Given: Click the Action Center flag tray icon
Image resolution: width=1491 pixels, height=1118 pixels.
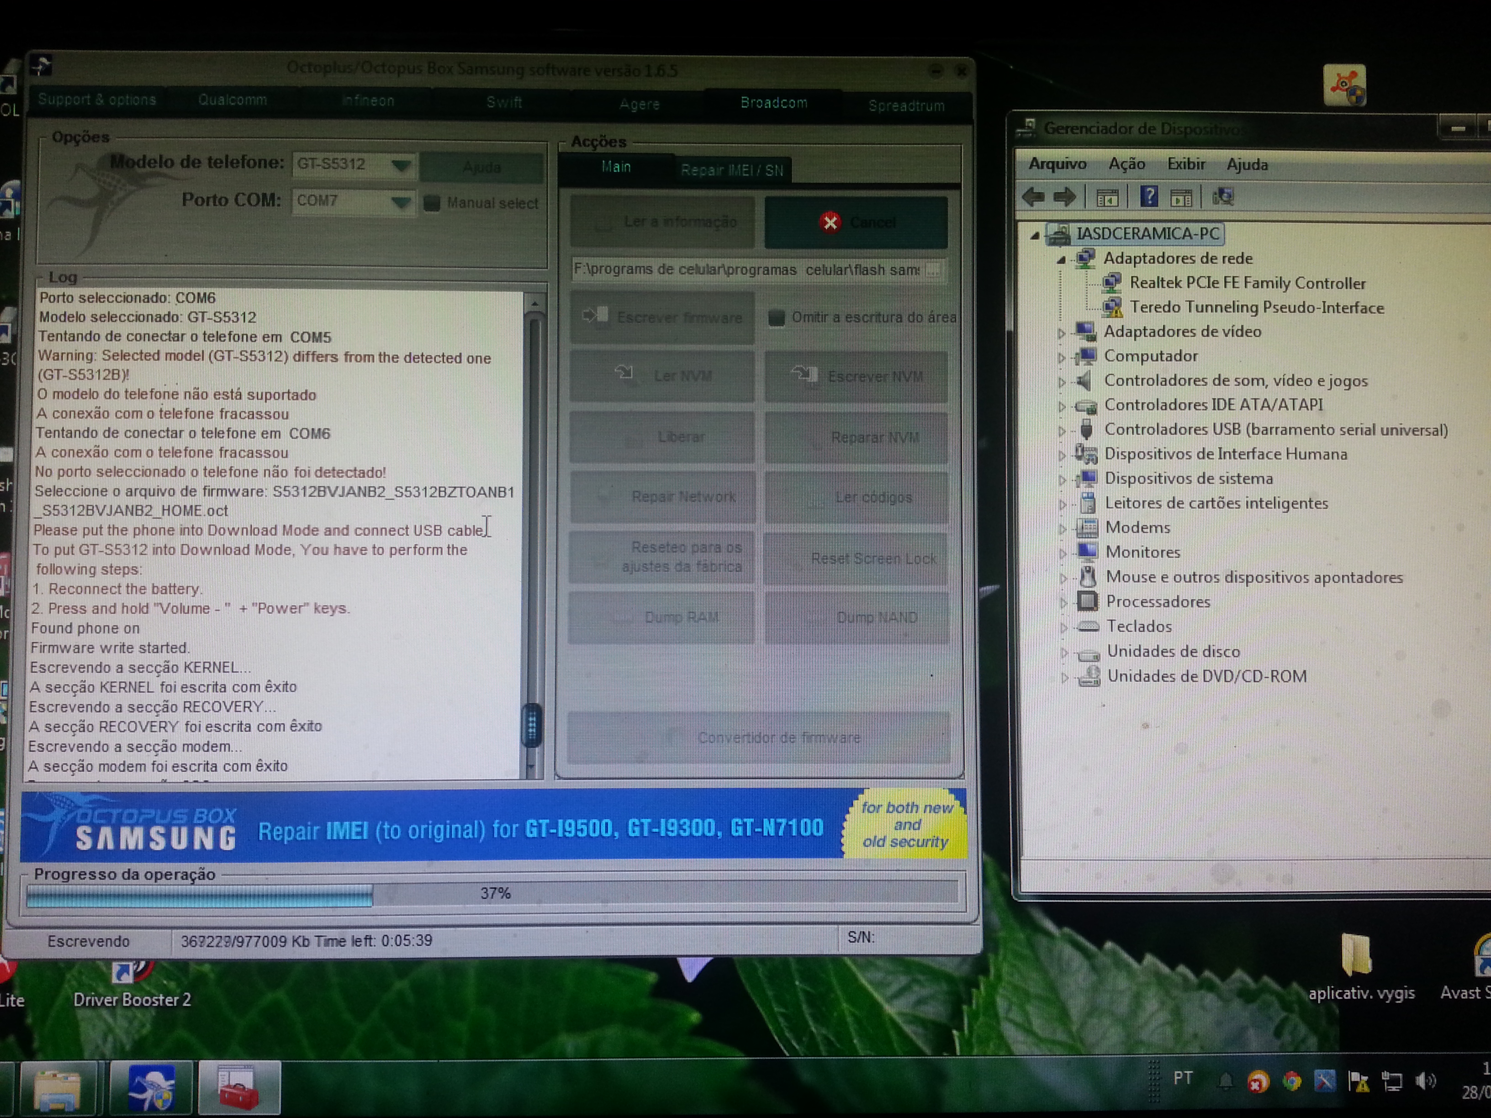Looking at the screenshot, I should tap(1358, 1081).
